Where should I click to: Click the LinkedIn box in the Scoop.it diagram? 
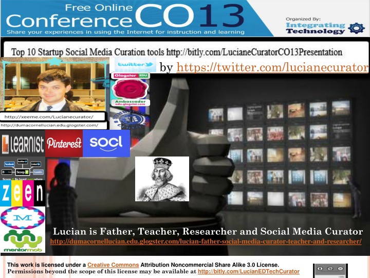(35, 164)
